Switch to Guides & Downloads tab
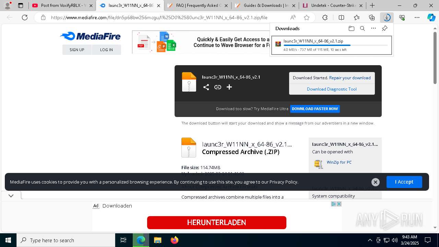Screen dimensions: 439x247 [265, 5]
